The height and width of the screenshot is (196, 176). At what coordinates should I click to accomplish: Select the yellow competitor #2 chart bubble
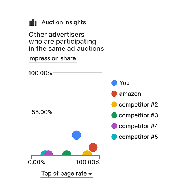87,153
